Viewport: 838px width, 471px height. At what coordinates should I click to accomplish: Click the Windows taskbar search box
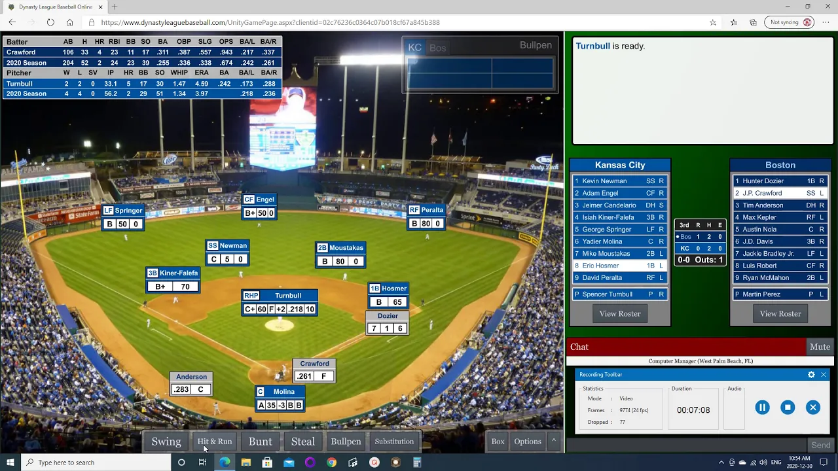click(96, 462)
